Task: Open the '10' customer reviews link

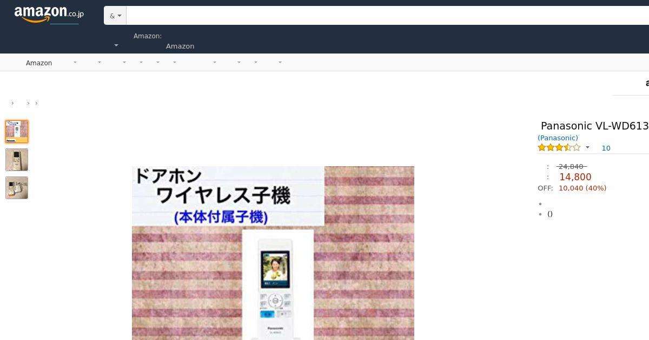Action: pyautogui.click(x=606, y=148)
